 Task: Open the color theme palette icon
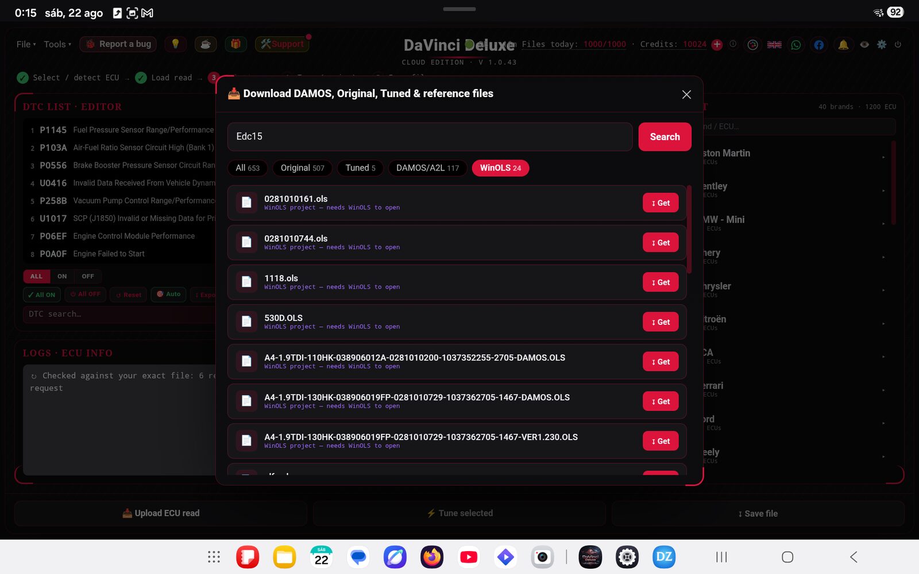[x=752, y=44]
